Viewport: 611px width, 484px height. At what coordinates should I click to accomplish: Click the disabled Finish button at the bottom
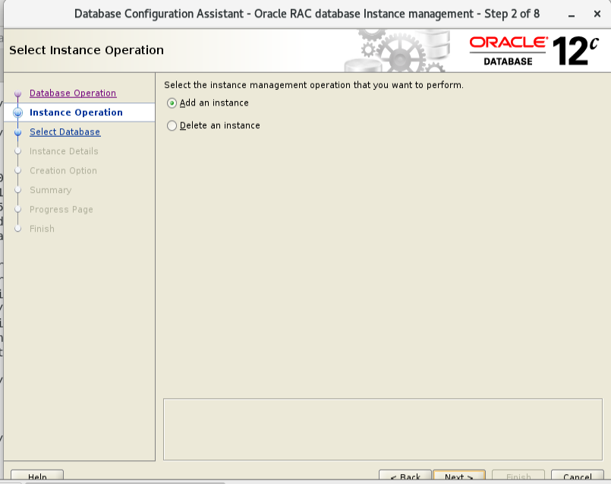(x=518, y=476)
